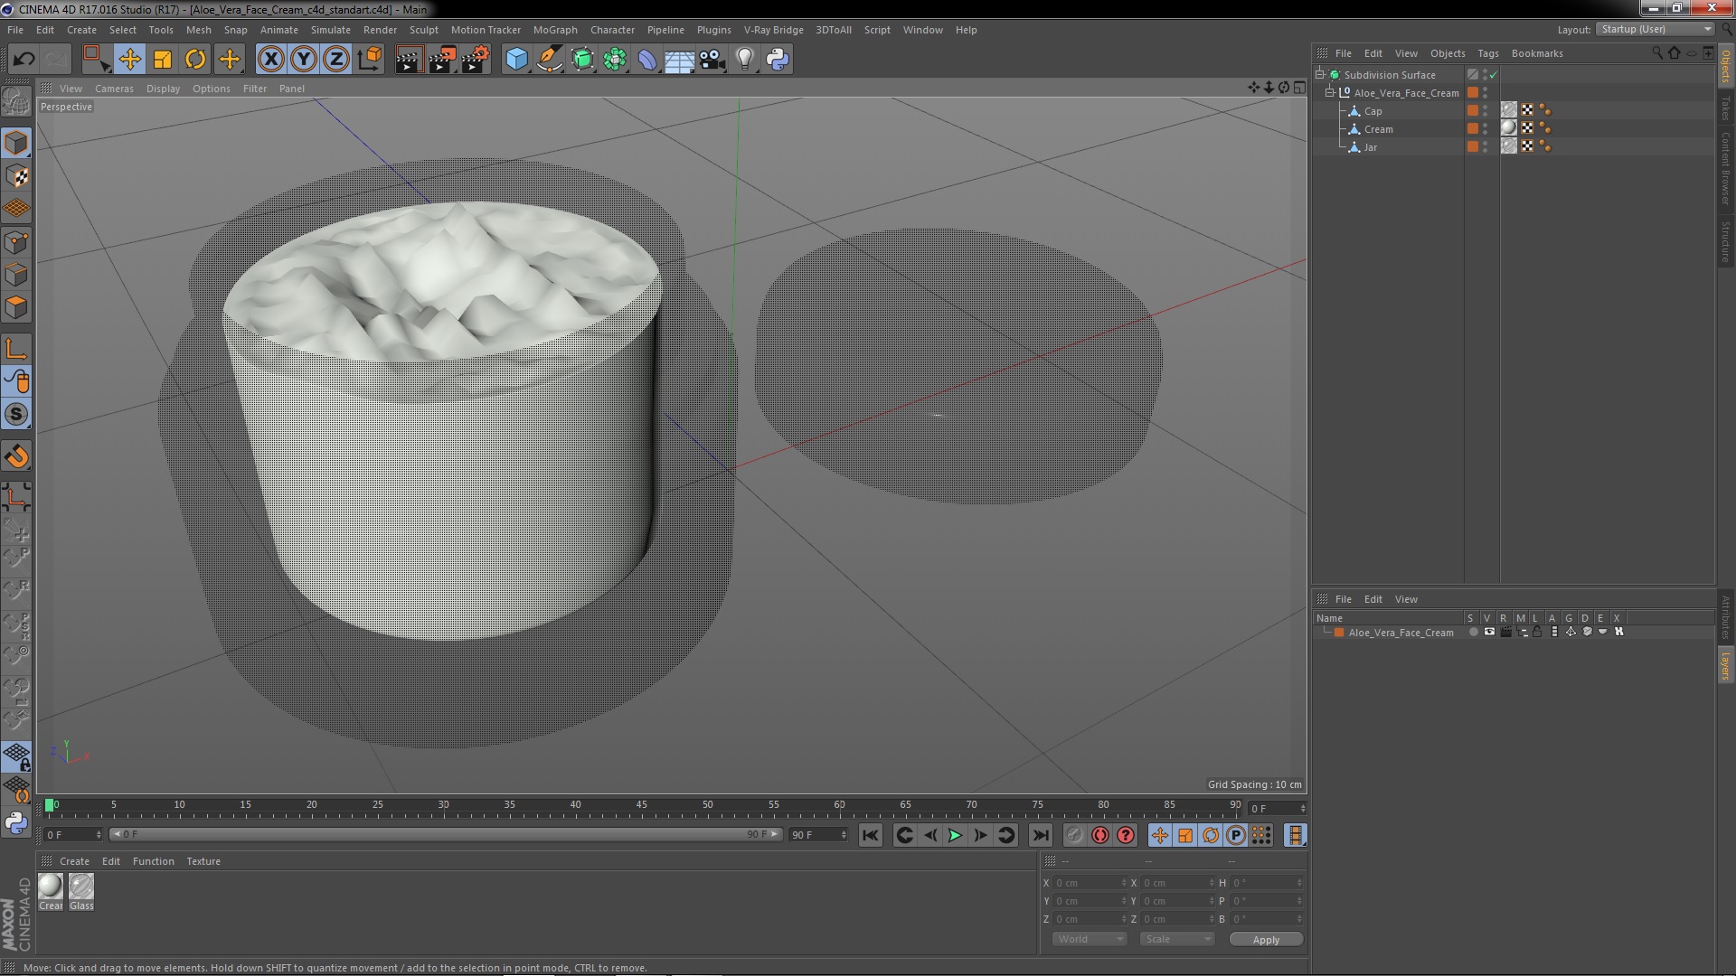Viewport: 1736px width, 976px height.
Task: Open material manager Create menu
Action: click(x=74, y=861)
